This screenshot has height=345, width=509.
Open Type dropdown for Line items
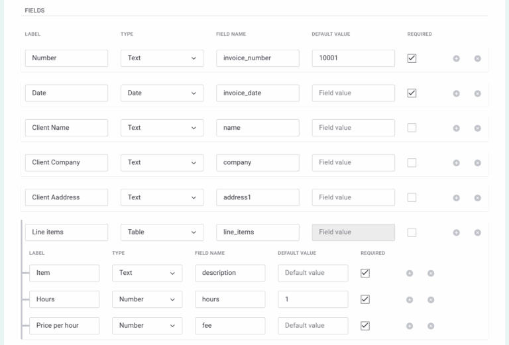pyautogui.click(x=162, y=232)
